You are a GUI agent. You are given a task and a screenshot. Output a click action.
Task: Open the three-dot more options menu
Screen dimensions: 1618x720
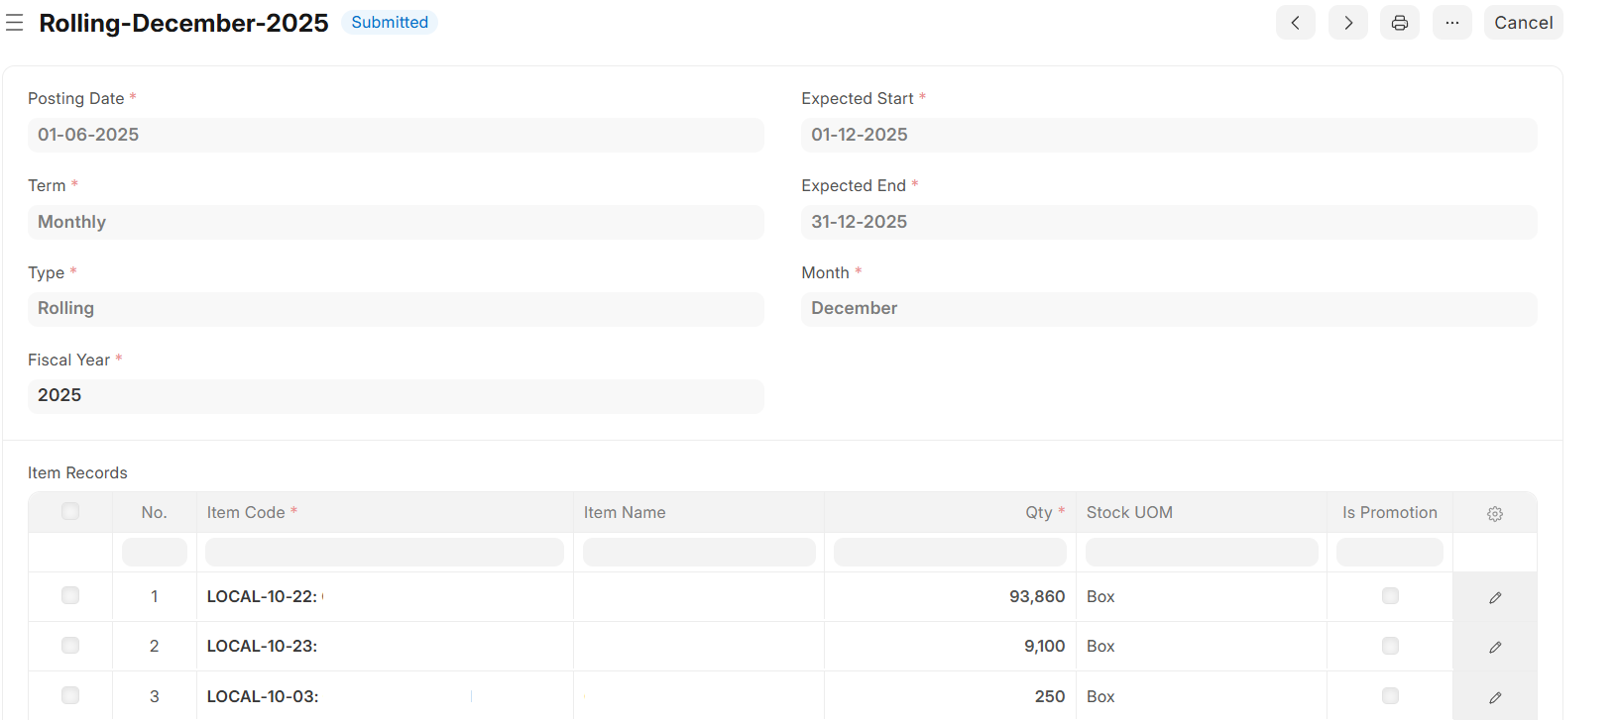1451,23
